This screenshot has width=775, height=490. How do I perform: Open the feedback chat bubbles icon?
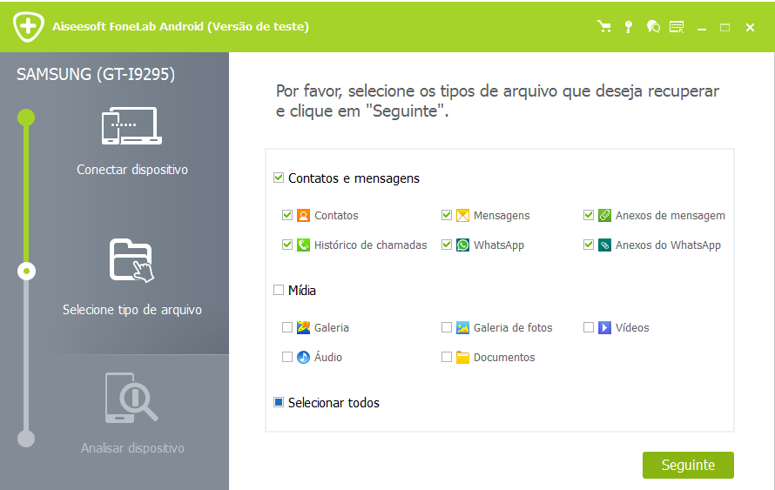[x=653, y=27]
